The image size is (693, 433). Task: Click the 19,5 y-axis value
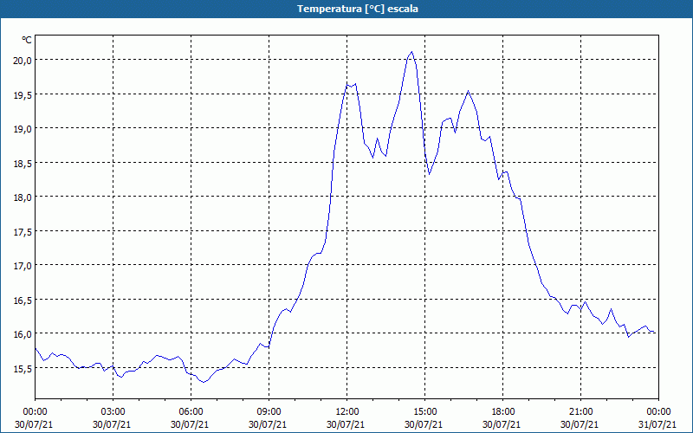[x=22, y=94]
